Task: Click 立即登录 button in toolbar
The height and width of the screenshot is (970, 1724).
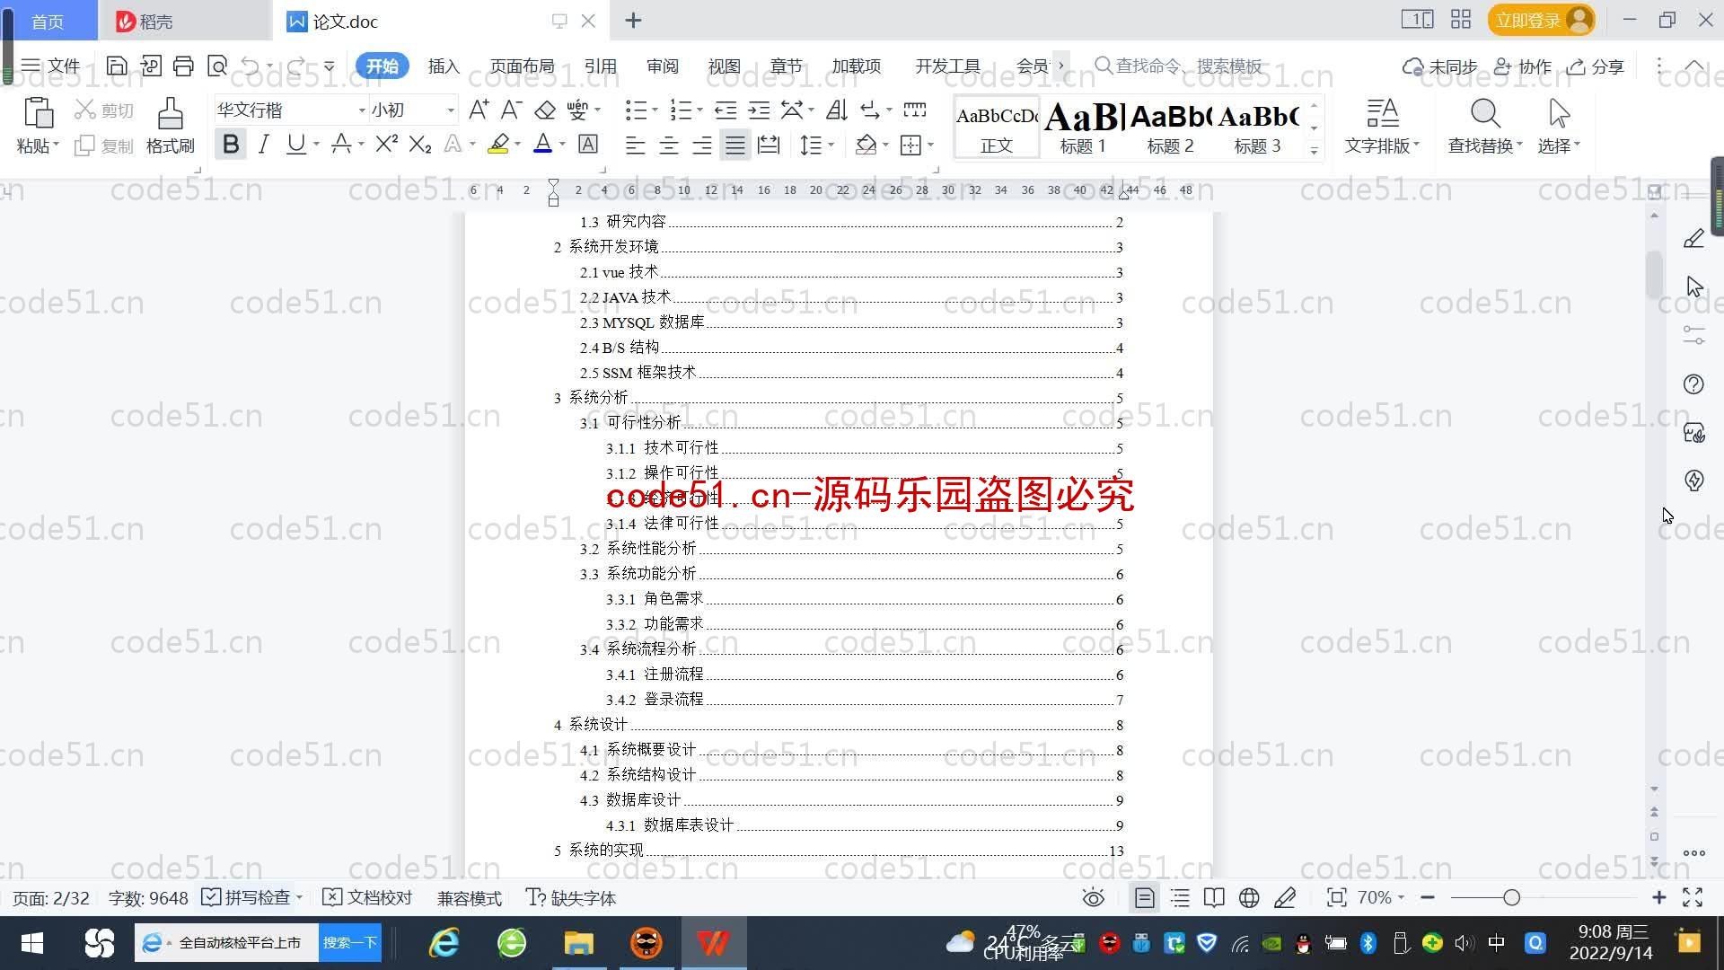Action: click(1535, 20)
